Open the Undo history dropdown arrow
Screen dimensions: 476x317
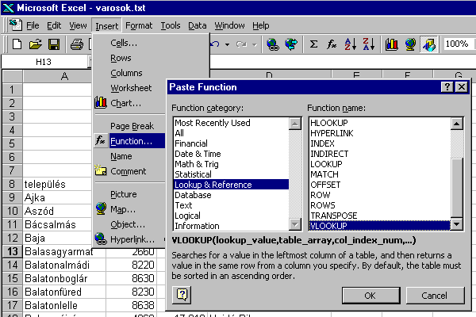click(227, 44)
